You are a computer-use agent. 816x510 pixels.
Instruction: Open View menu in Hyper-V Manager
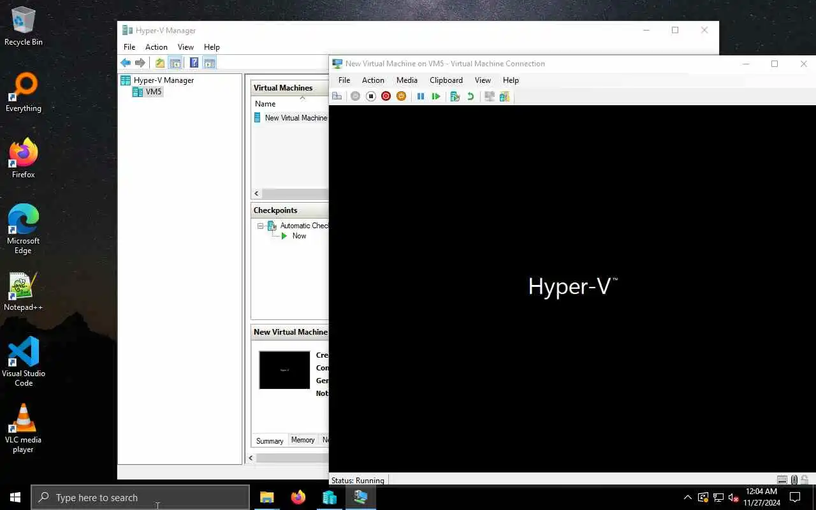click(186, 47)
